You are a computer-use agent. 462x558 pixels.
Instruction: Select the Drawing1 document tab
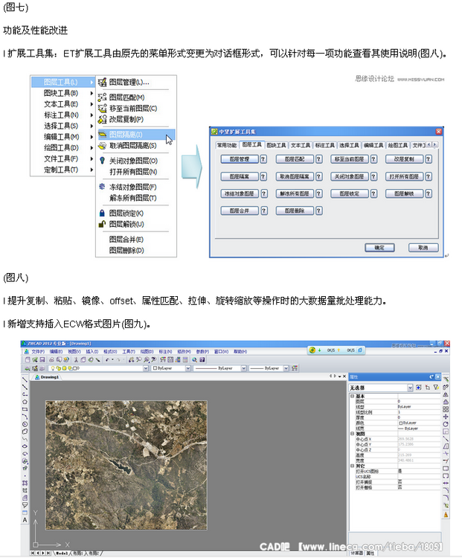point(47,377)
